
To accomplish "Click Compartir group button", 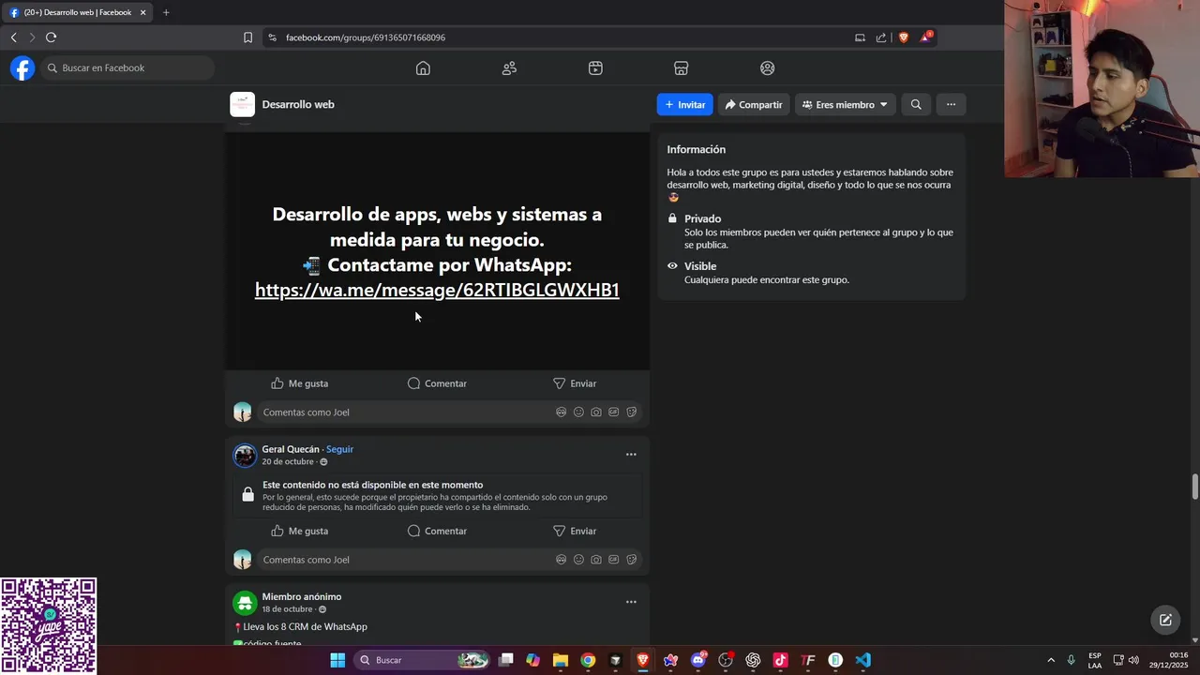I will pyautogui.click(x=754, y=104).
